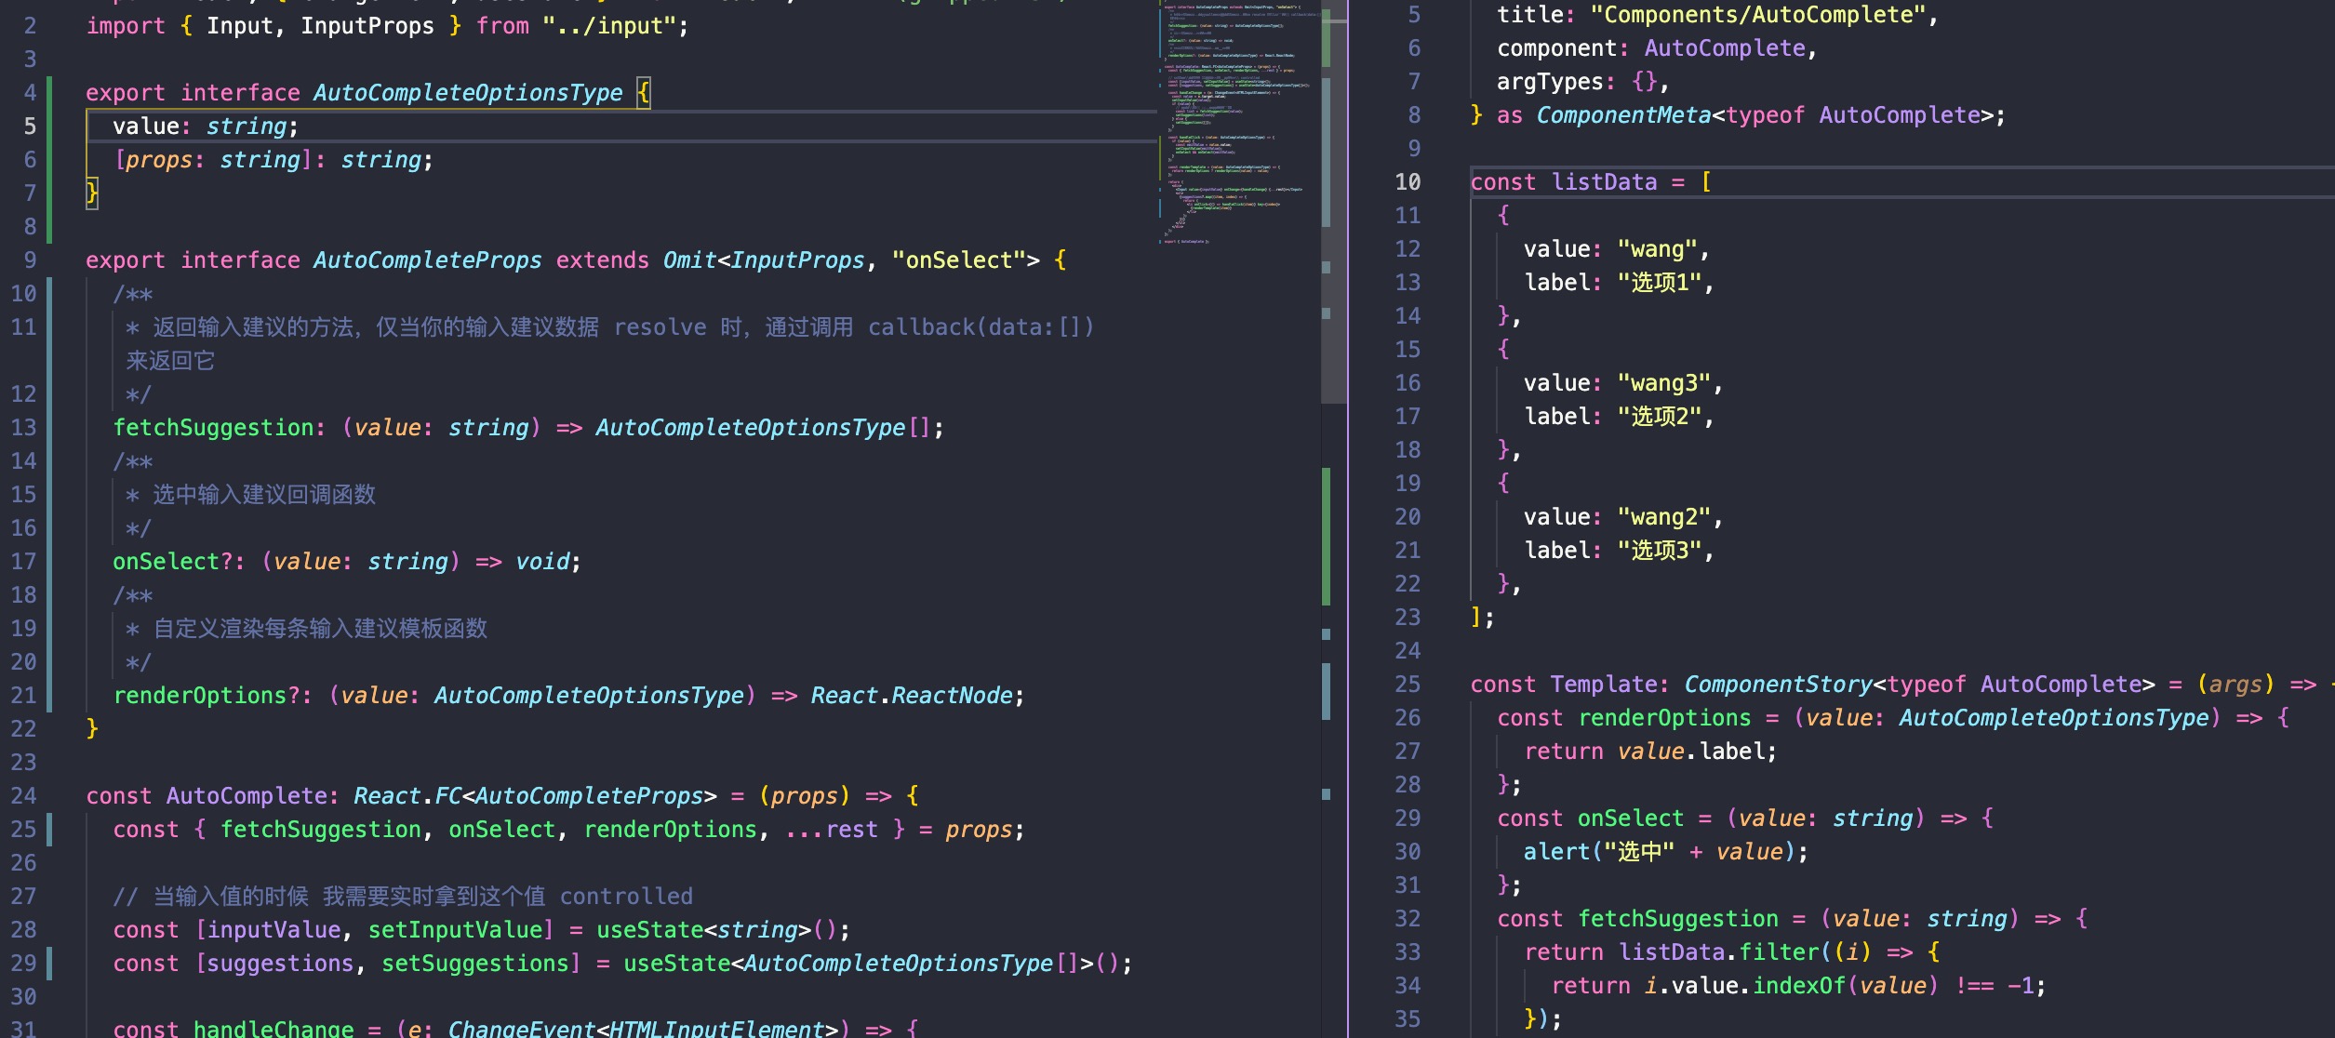This screenshot has width=2335, height=1038.
Task: Click the Omit type on line 9
Action: (688, 260)
